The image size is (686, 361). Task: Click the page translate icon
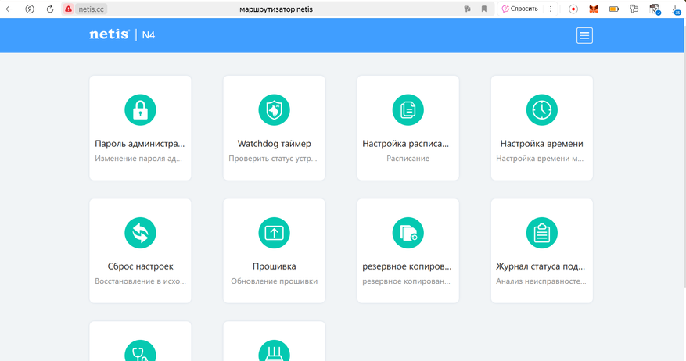pos(467,9)
